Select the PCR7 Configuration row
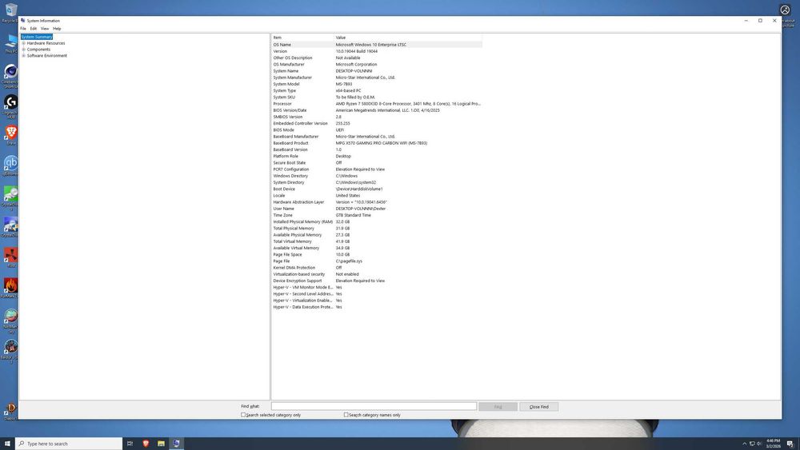Image resolution: width=800 pixels, height=450 pixels. [377, 169]
